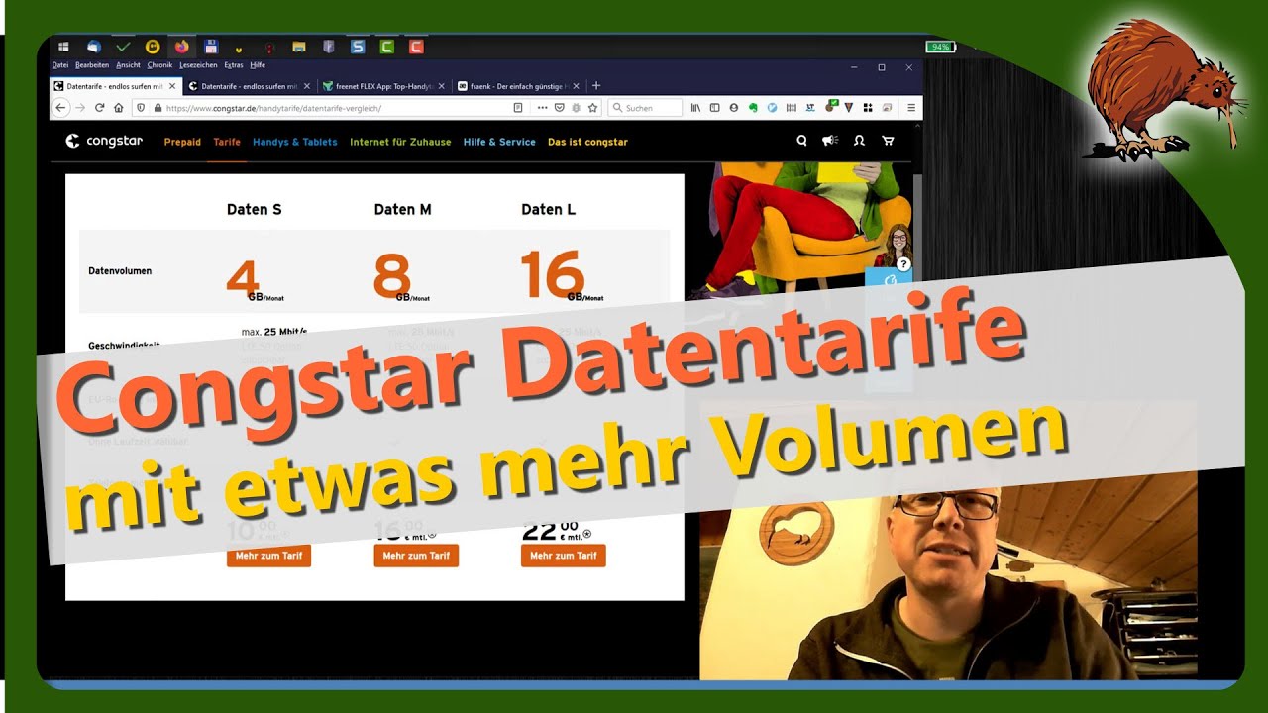Viewport: 1268px width, 713px height.
Task: Search the congstar site with the magnifier
Action: pyautogui.click(x=801, y=142)
